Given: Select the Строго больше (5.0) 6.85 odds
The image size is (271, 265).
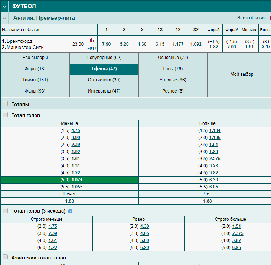Looking at the screenshot, I should coord(236,248).
